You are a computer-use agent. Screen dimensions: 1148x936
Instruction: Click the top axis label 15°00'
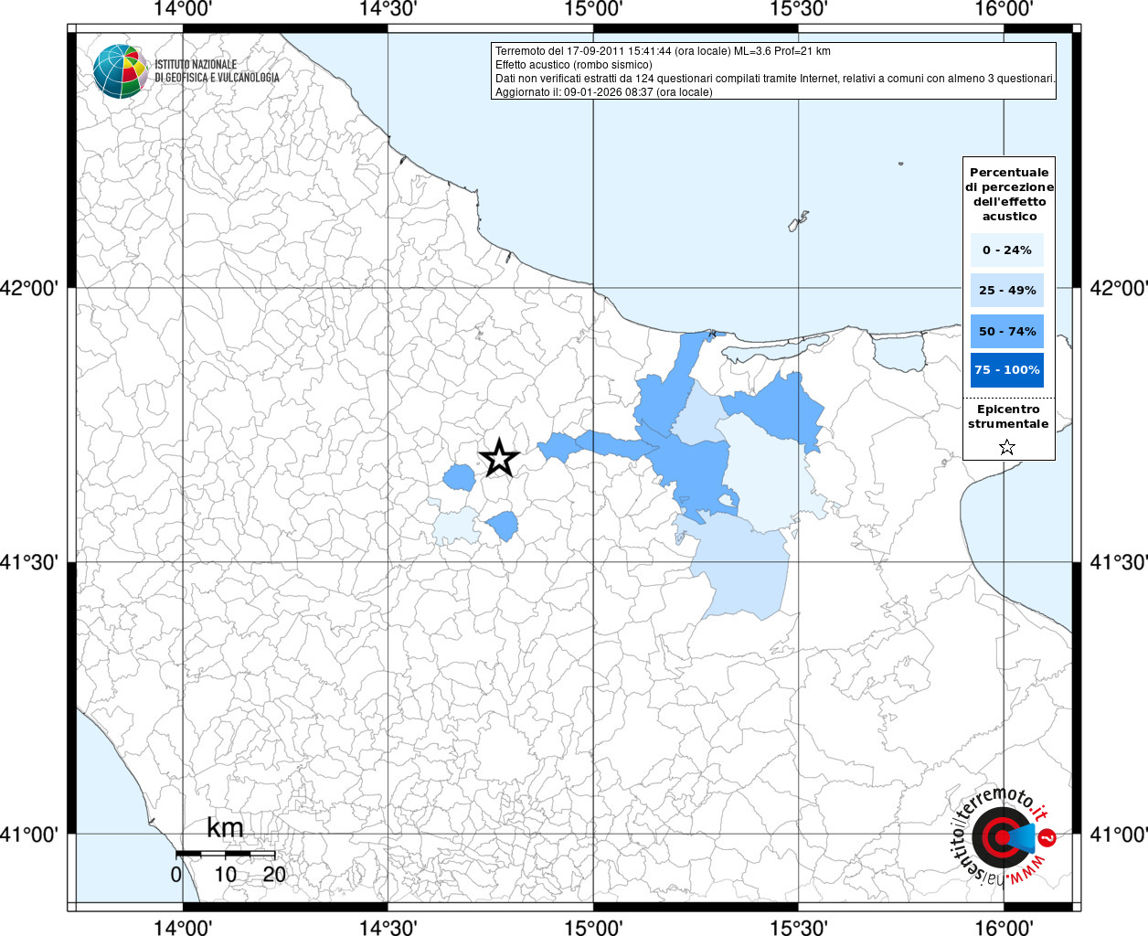[593, 9]
